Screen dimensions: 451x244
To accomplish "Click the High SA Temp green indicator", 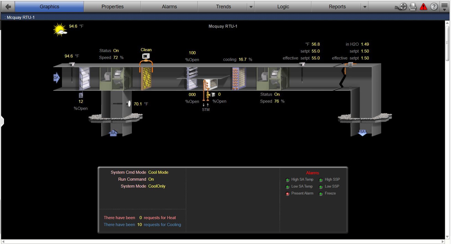I will 288,180.
